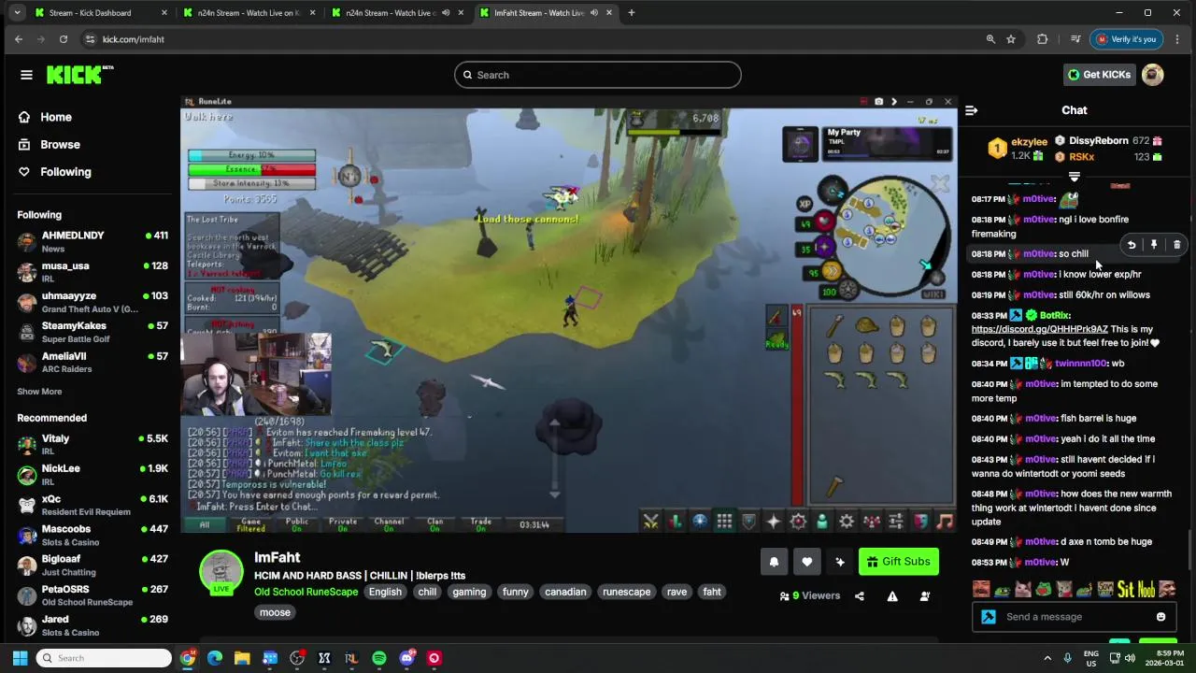Toggle follow heart for ImFaht
The height and width of the screenshot is (673, 1196).
coord(806,562)
